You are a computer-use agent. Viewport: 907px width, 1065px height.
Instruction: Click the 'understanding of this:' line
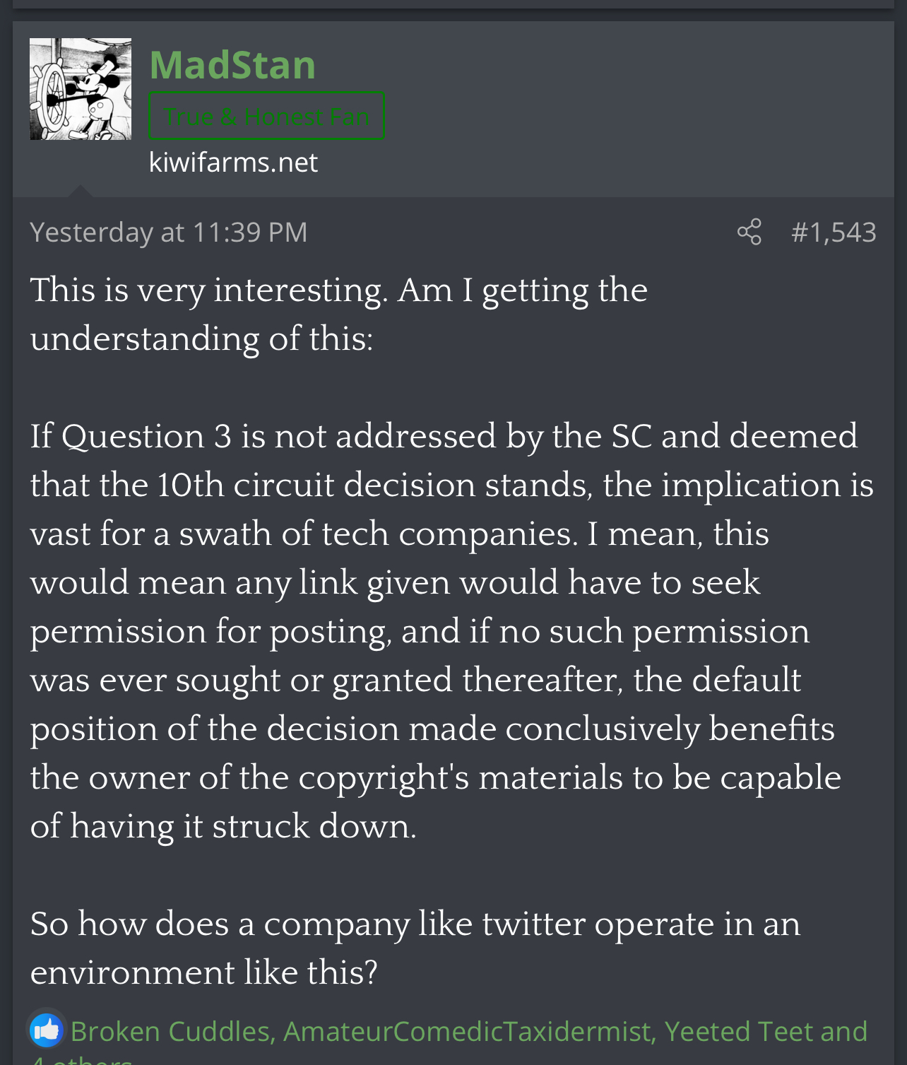point(201,339)
